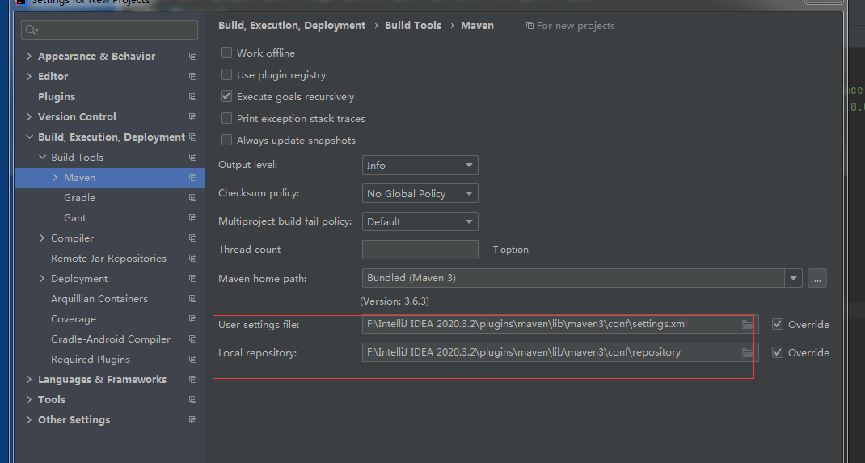865x463 pixels.
Task: Enable the Work offline checkbox
Action: [226, 53]
